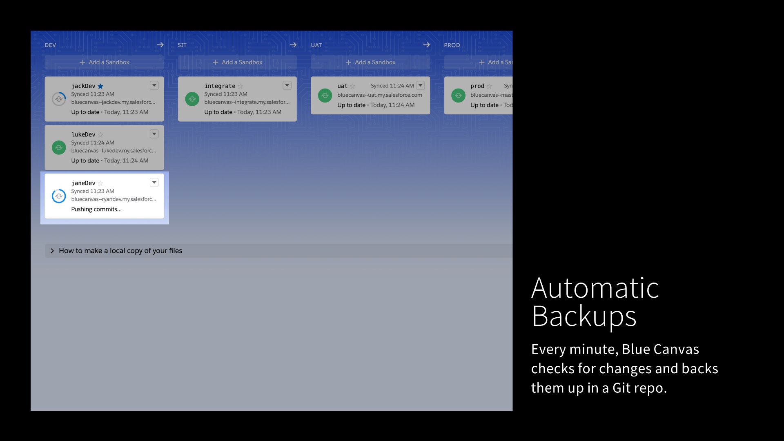Image resolution: width=784 pixels, height=441 pixels.
Task: Click jackDev sync status icon
Action: click(59, 99)
